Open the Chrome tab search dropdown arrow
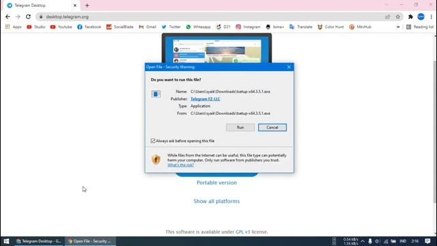 click(x=386, y=5)
